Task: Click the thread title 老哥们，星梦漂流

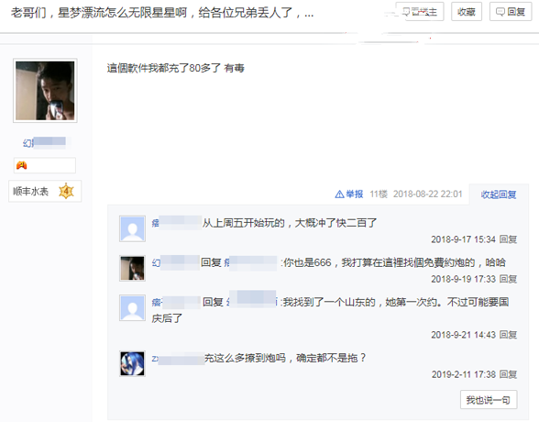Action: click(x=162, y=13)
